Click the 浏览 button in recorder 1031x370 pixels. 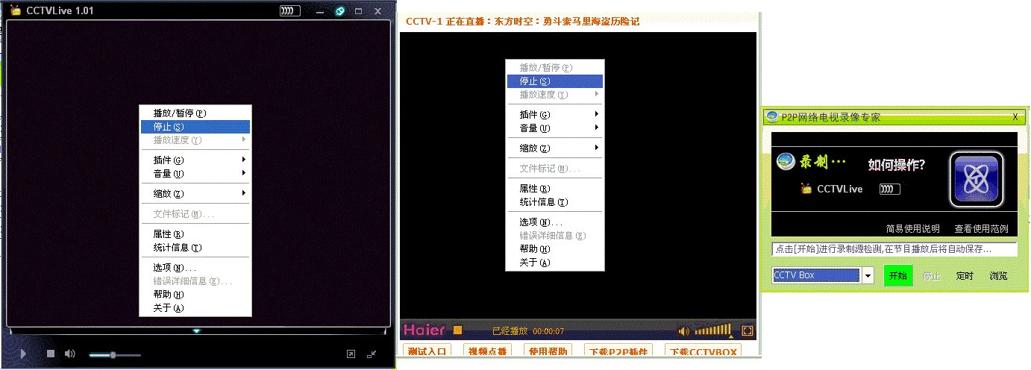tap(998, 276)
